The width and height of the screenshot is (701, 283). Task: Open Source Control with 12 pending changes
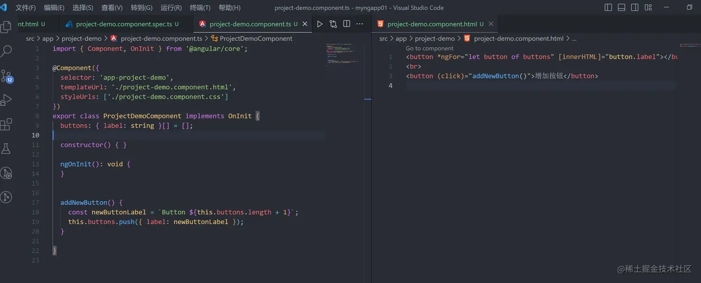tap(6, 76)
